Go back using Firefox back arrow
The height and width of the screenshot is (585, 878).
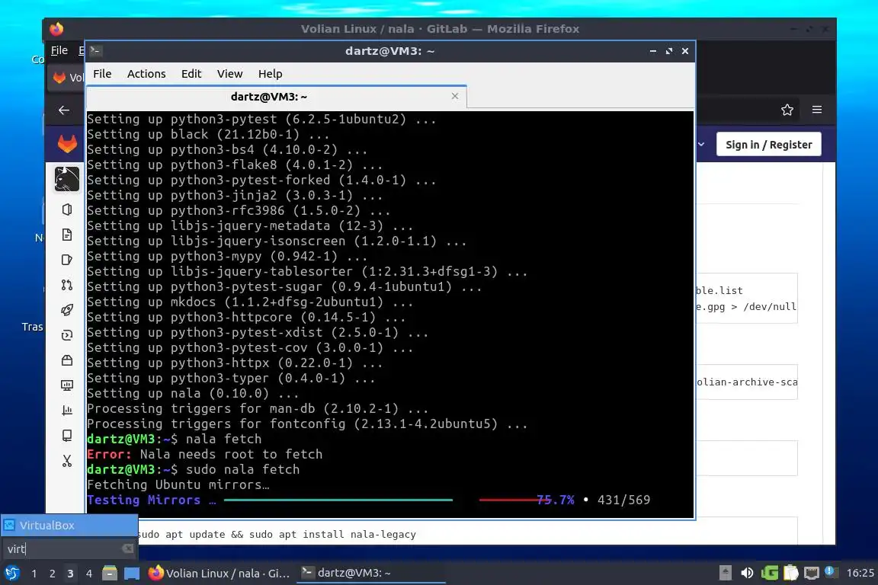pos(64,110)
